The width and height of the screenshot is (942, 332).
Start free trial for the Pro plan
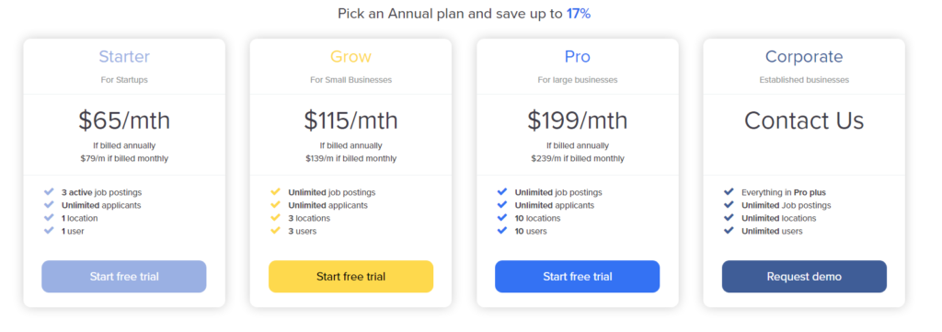578,276
